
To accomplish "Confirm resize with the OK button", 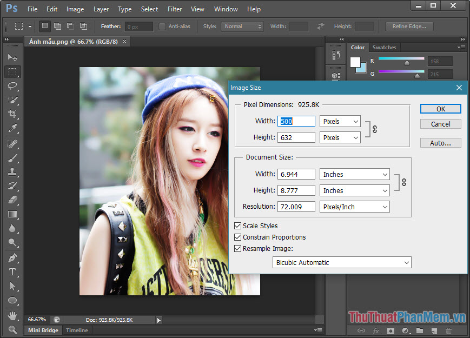I will 440,109.
